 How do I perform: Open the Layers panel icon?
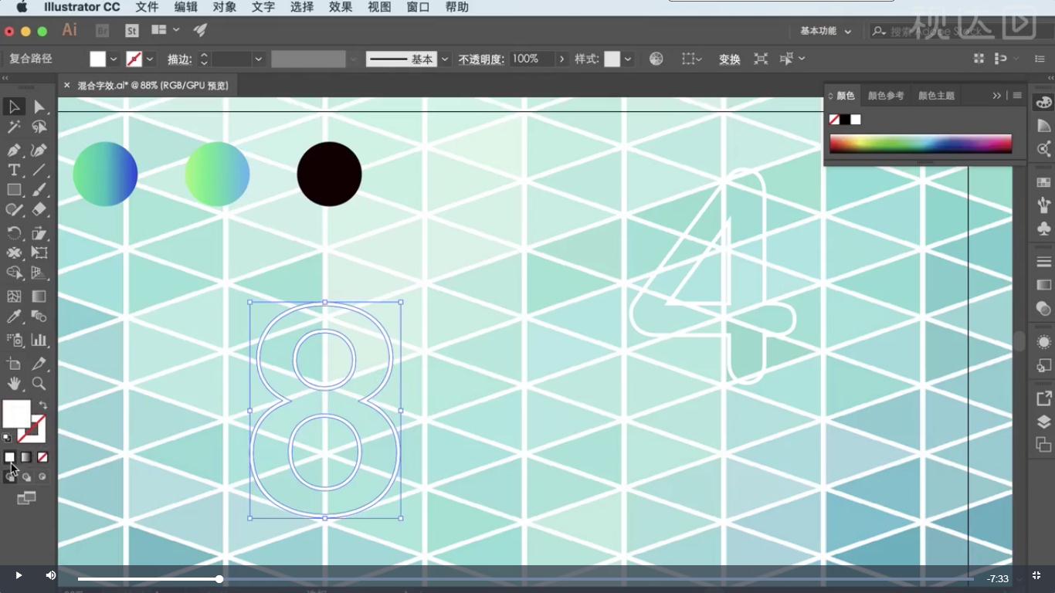[1044, 422]
